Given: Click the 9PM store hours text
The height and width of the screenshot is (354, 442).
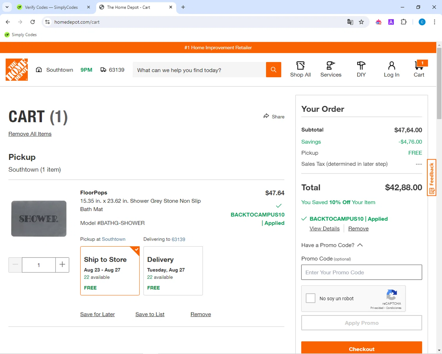Looking at the screenshot, I should (x=86, y=70).
